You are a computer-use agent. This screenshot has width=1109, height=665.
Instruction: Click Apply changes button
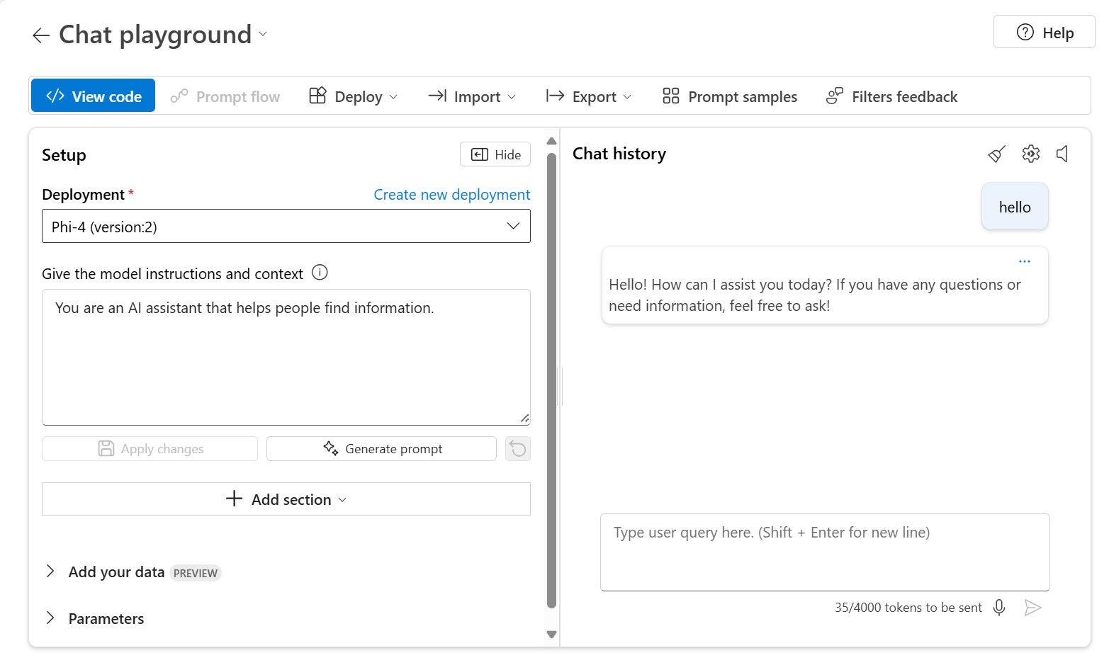tap(150, 448)
